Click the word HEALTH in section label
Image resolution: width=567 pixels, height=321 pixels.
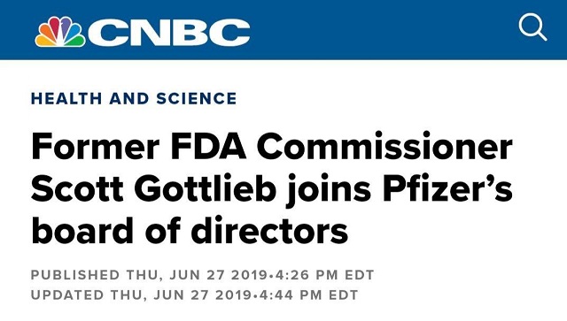click(x=66, y=98)
